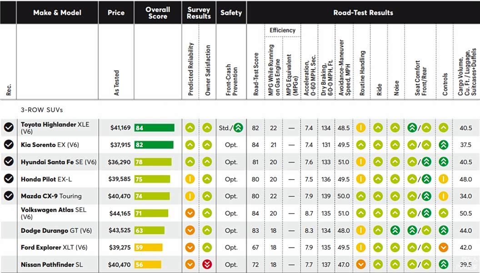Click the dark green Controls icon for Kia Sorento

(x=444, y=145)
